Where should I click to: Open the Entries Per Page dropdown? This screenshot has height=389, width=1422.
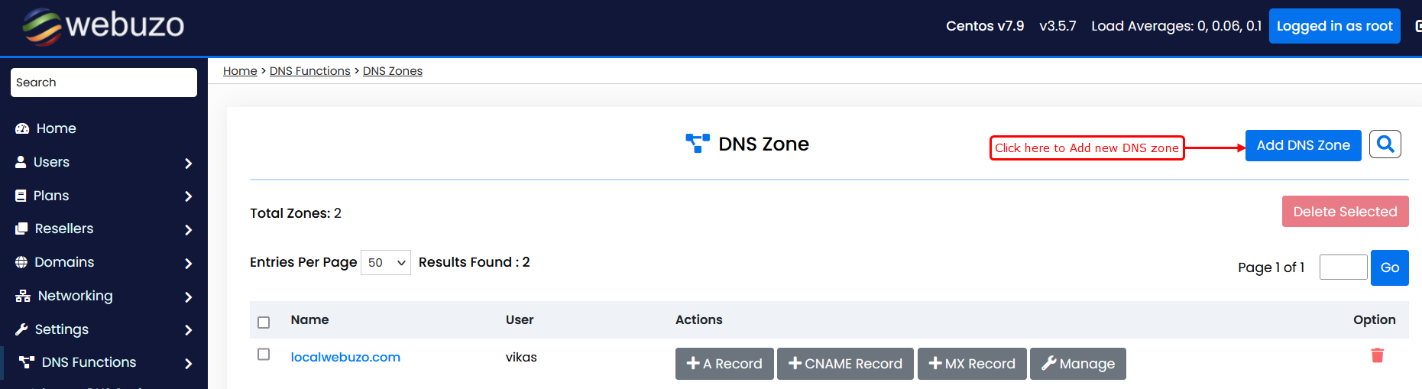385,263
